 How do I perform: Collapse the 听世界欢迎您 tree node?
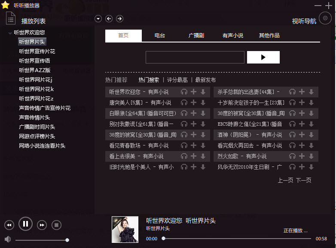10,33
